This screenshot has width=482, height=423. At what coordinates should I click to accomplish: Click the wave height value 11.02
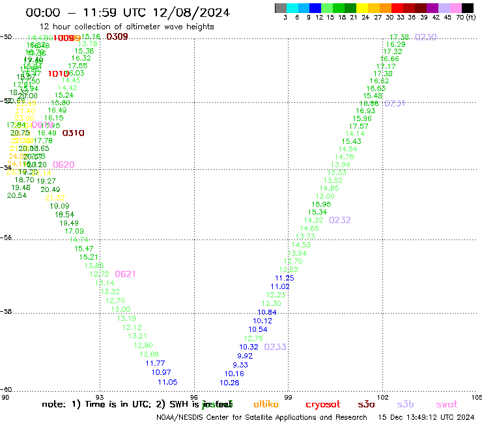click(x=279, y=286)
